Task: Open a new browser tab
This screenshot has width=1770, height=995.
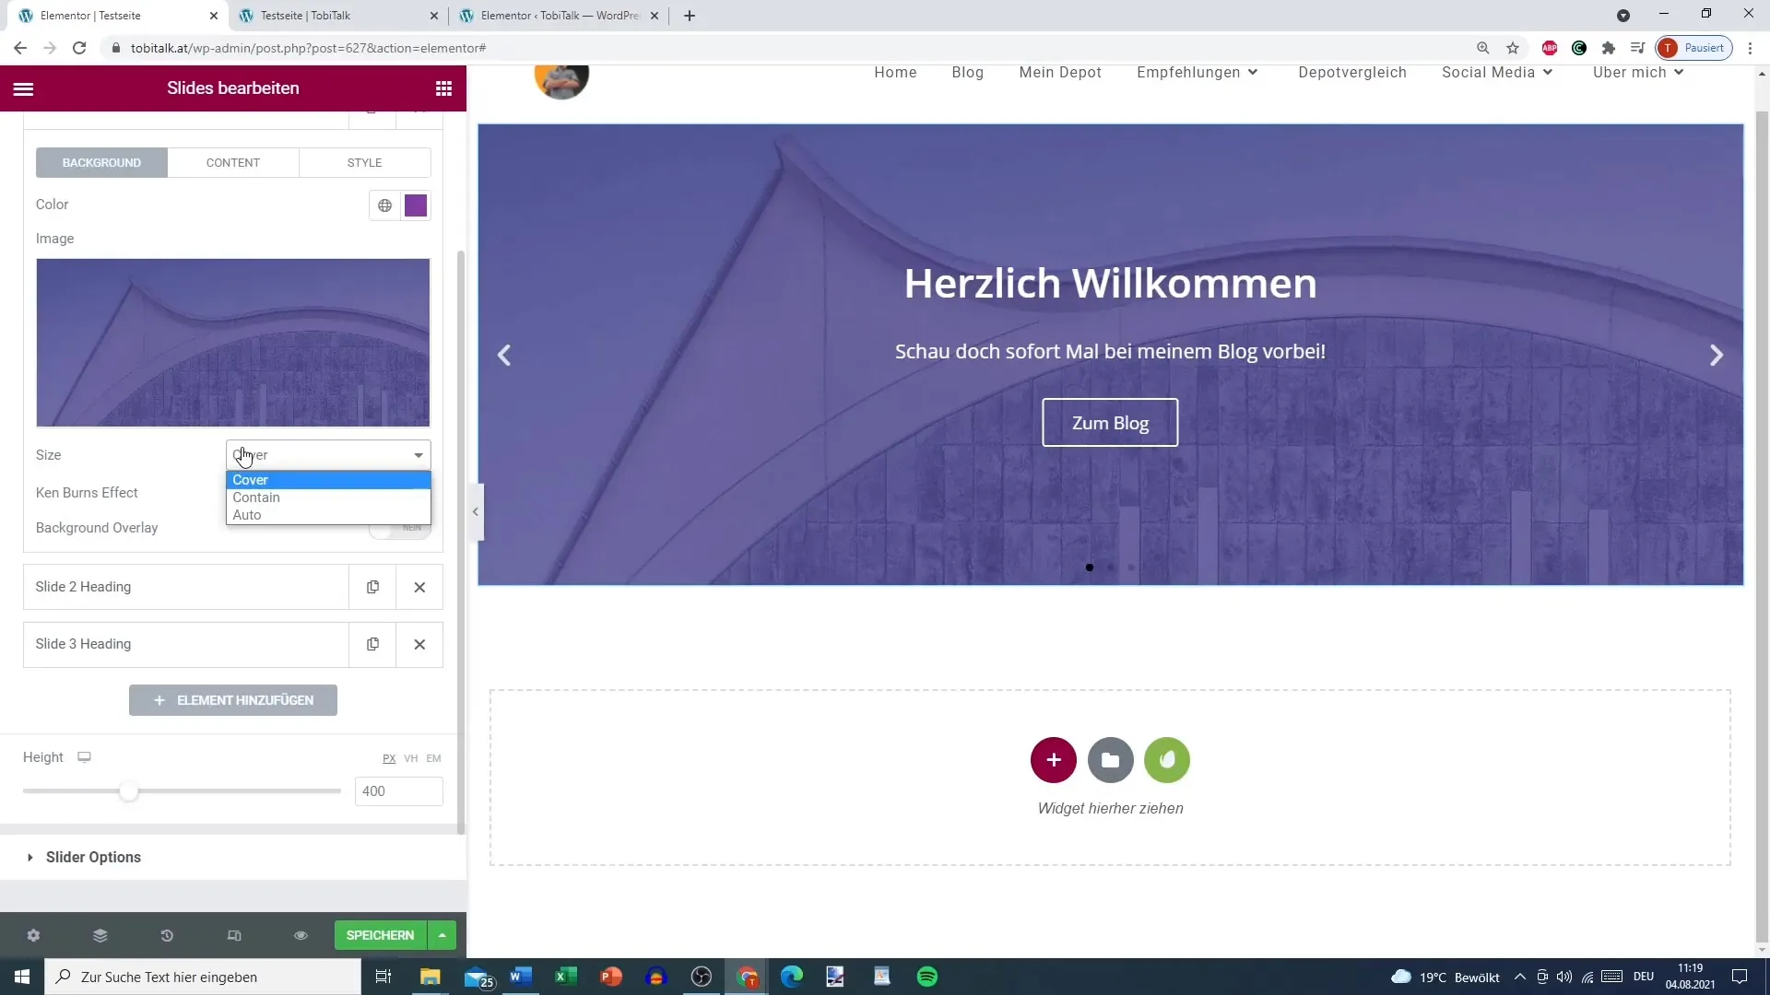Action: coord(690,16)
